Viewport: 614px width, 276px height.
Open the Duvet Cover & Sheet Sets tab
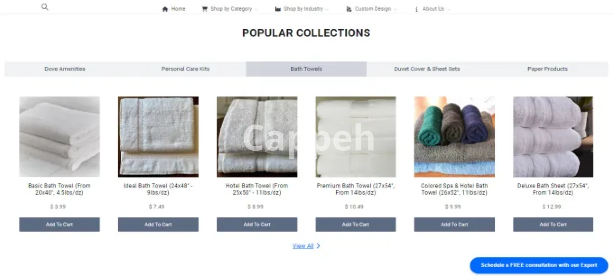[x=427, y=69]
